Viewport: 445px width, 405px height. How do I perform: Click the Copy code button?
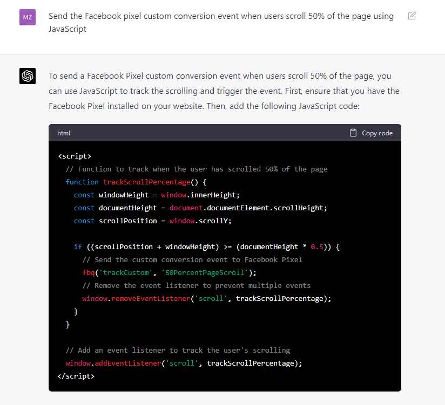(x=371, y=133)
